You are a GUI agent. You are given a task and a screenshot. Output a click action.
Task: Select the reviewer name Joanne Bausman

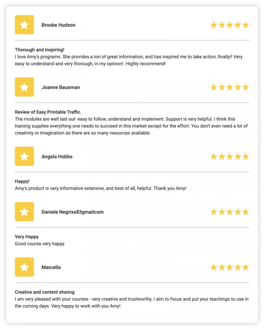(x=61, y=87)
